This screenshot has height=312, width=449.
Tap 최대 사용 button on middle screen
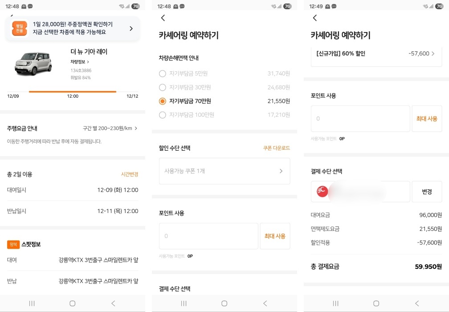275,236
